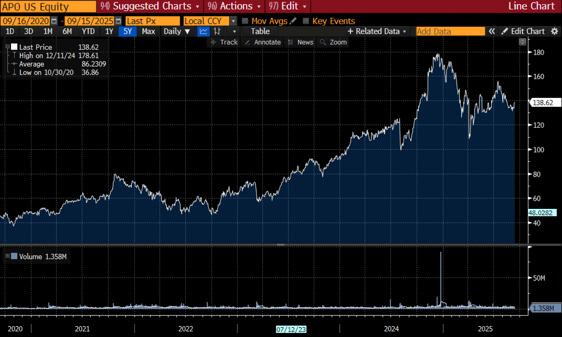Open the start date calendar picker
Screen dimensions: 562x337
click(x=54, y=21)
